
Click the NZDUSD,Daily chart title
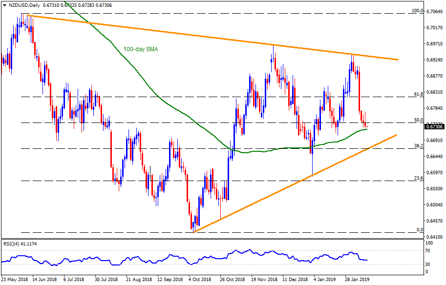(x=23, y=4)
